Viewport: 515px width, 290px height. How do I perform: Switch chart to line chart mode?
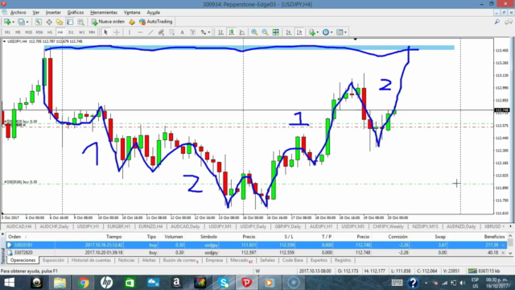pos(242,32)
